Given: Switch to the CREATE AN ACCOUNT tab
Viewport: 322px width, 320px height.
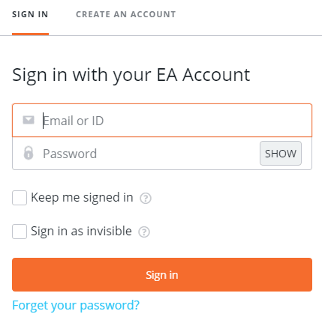Looking at the screenshot, I should coord(126,14).
